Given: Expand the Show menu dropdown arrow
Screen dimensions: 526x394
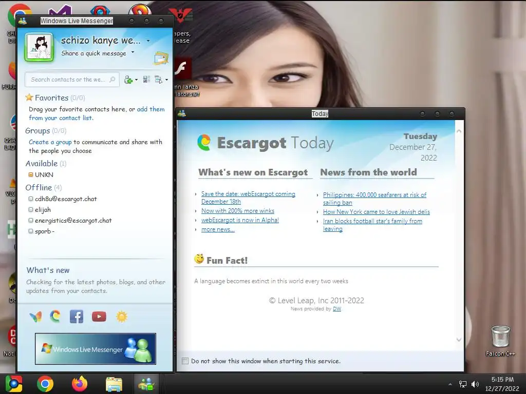Looking at the screenshot, I should (x=167, y=80).
